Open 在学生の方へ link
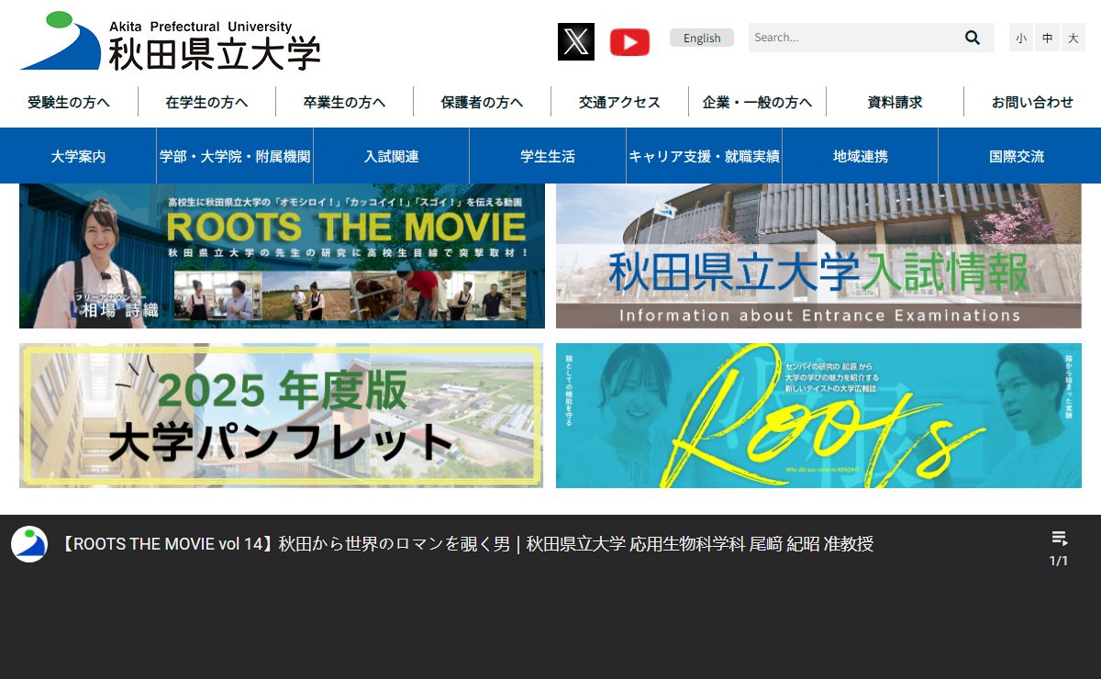 pos(206,102)
